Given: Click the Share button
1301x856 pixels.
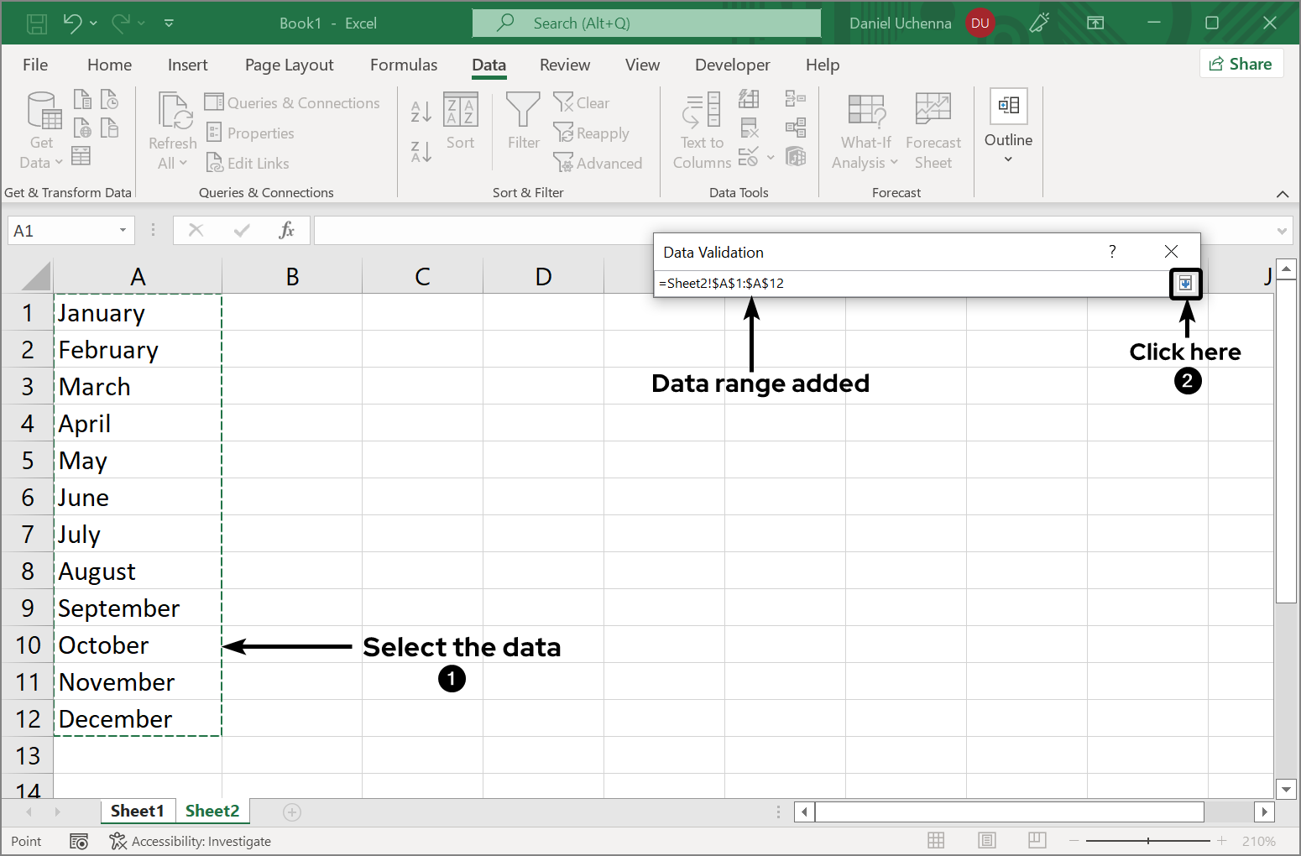Looking at the screenshot, I should (x=1241, y=63).
